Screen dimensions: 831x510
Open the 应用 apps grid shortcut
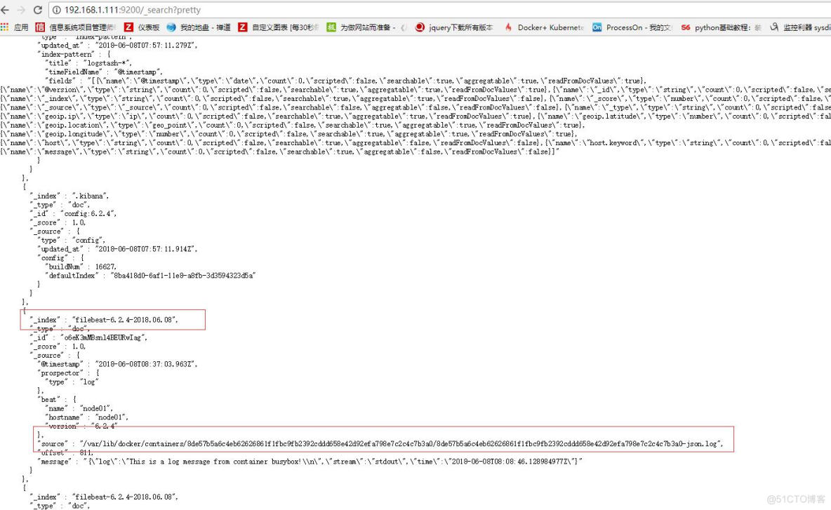pyautogui.click(x=14, y=27)
